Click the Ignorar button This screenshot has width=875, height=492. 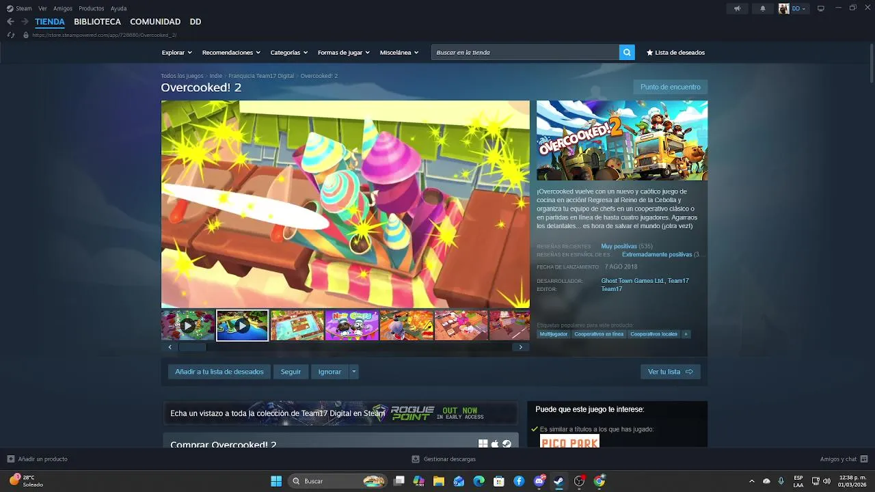click(x=329, y=372)
